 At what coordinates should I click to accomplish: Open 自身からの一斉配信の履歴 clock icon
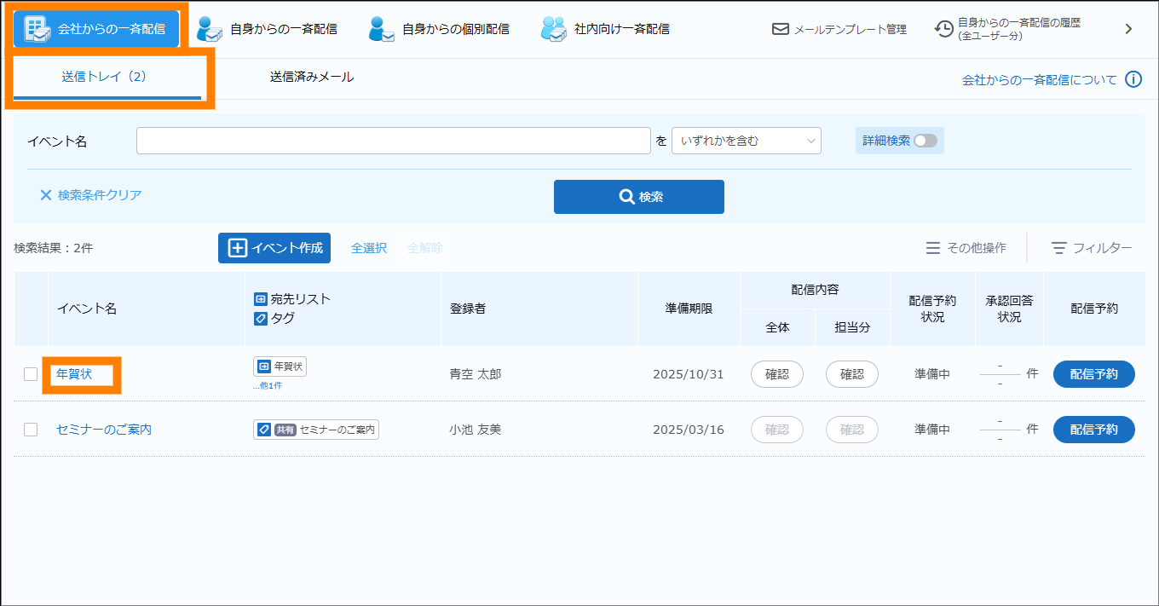click(x=944, y=29)
